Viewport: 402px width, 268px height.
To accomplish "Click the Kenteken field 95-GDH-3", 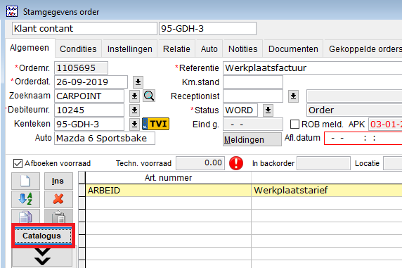I will pyautogui.click(x=89, y=125).
